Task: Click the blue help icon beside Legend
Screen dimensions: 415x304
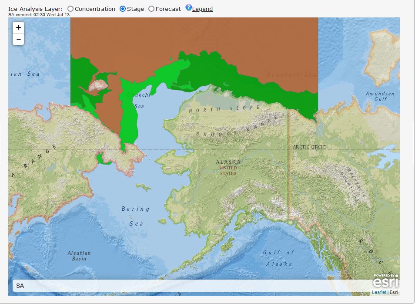Action: coord(188,7)
